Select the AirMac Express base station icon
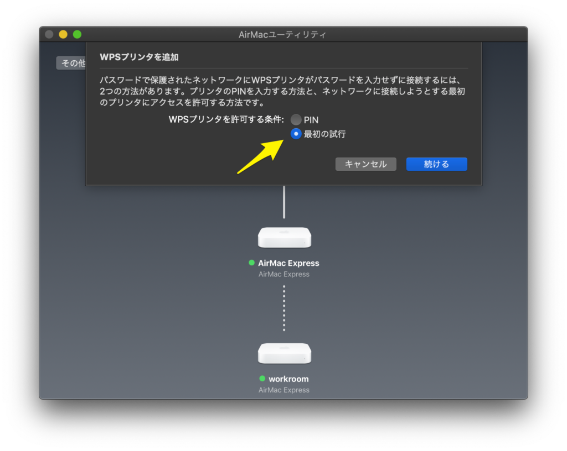This screenshot has height=451, width=567. (284, 238)
